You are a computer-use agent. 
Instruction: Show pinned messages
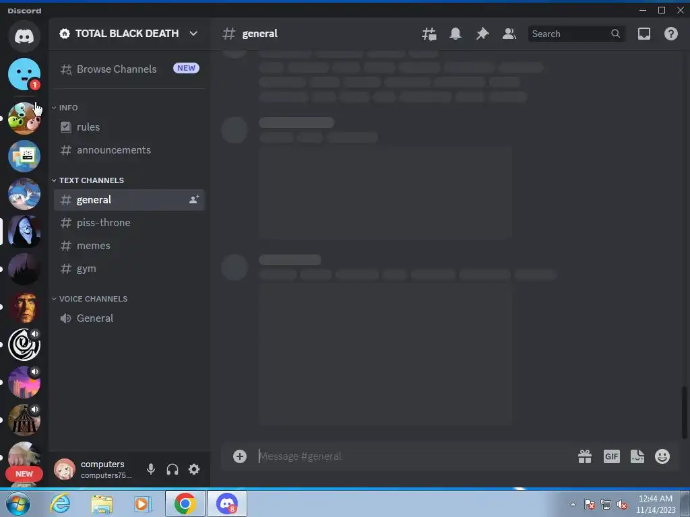coord(482,34)
